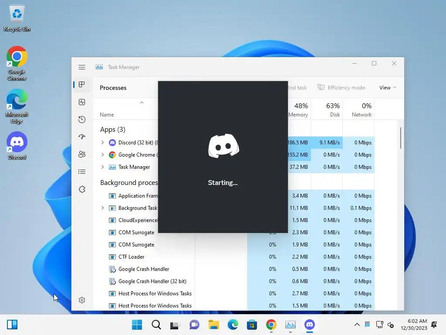This screenshot has height=335, width=446.
Task: Open Task Manager hamburger navigation menu
Action: tap(82, 67)
